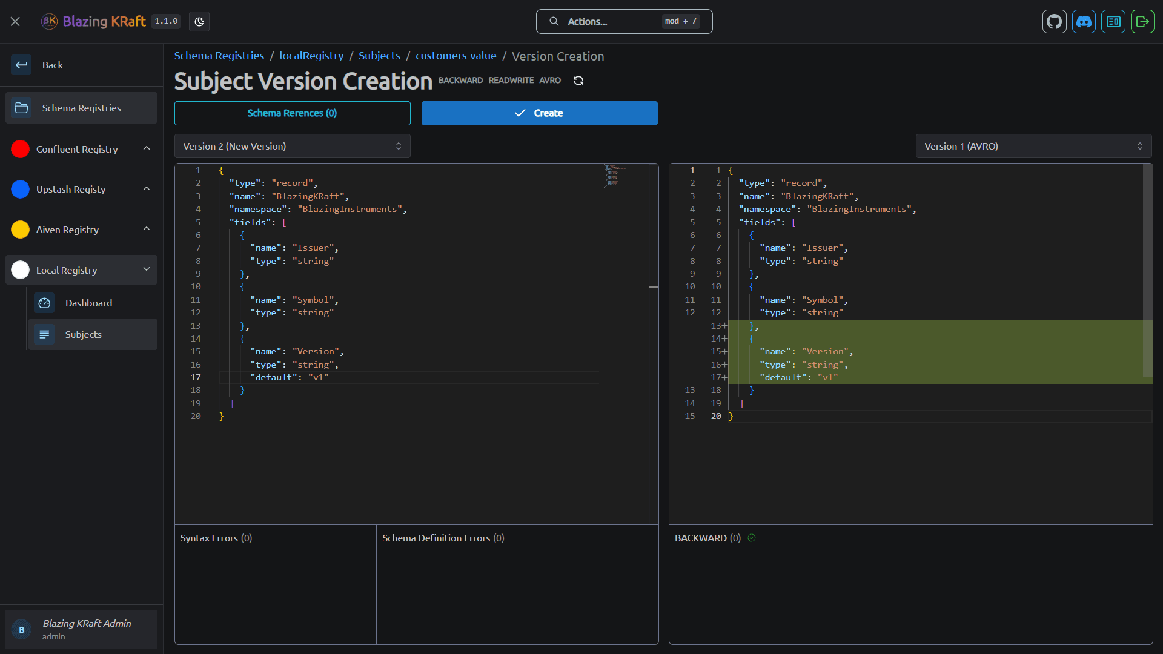Click the customers-value breadcrumb item

456,56
